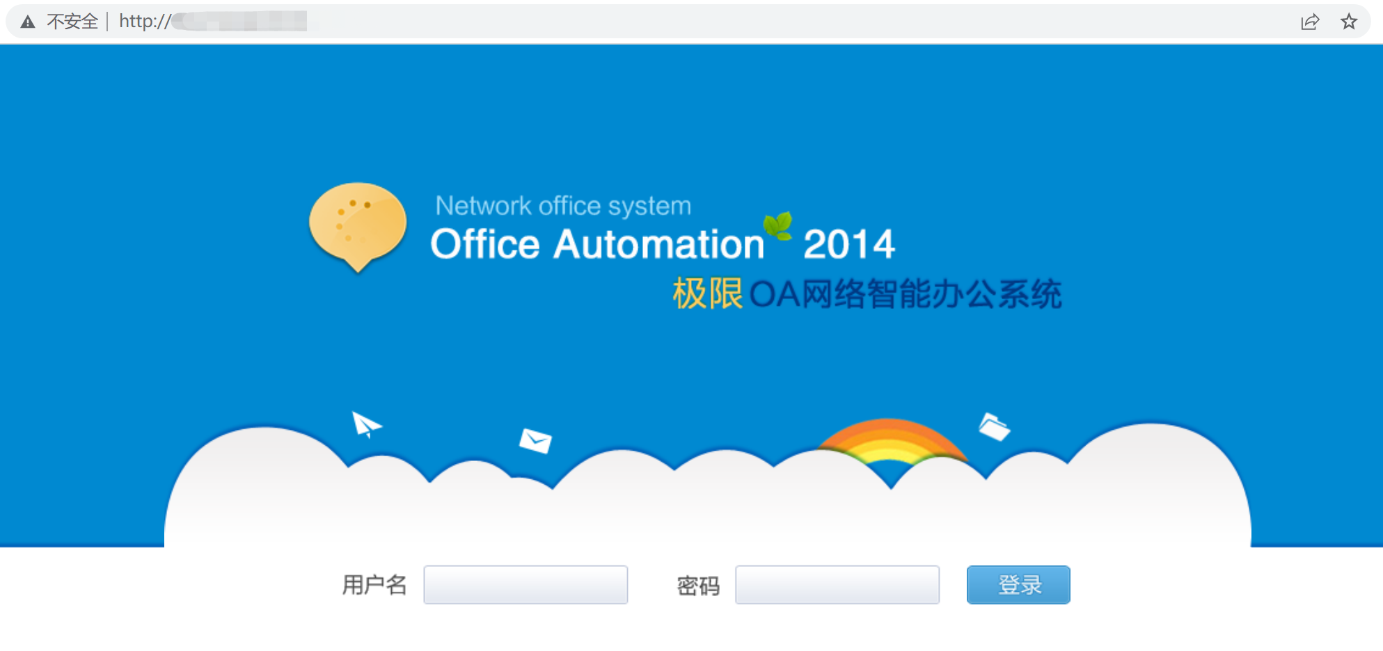The width and height of the screenshot is (1383, 651).
Task: Click the white folder icon
Action: coord(994,426)
